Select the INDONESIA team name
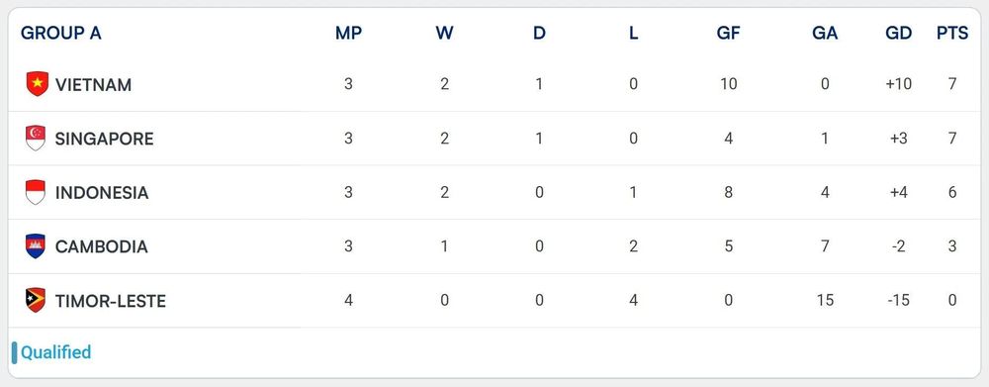 (102, 193)
